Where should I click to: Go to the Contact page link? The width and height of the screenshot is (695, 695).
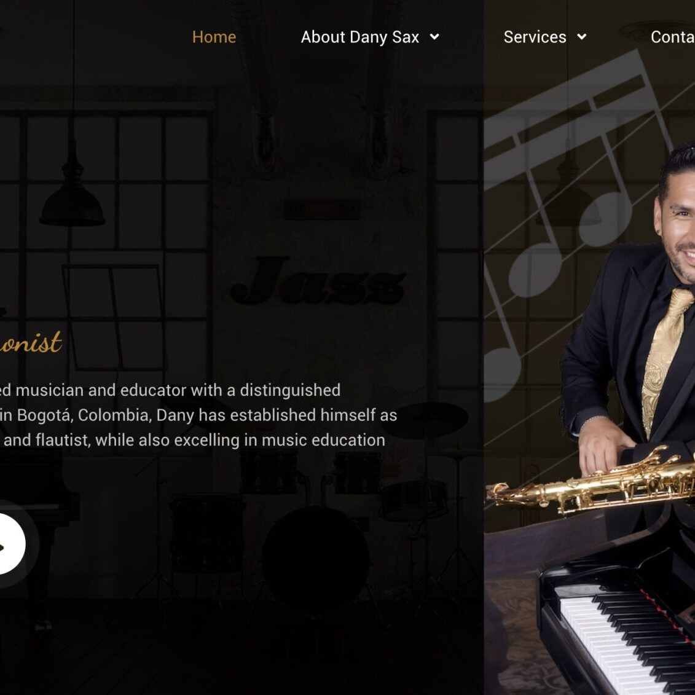672,37
